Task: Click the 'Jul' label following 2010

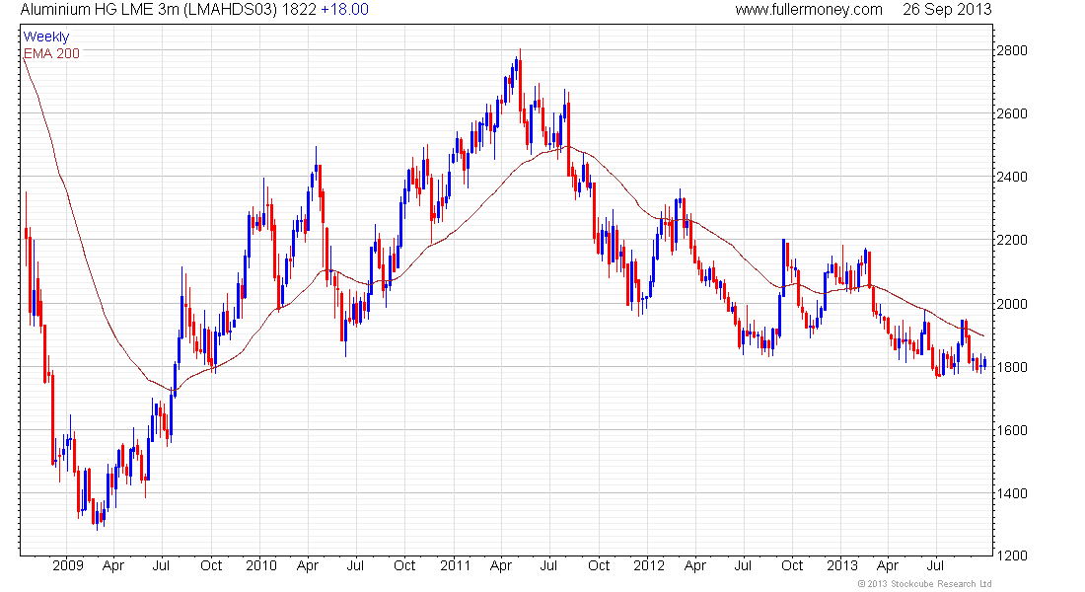Action: 355,565
